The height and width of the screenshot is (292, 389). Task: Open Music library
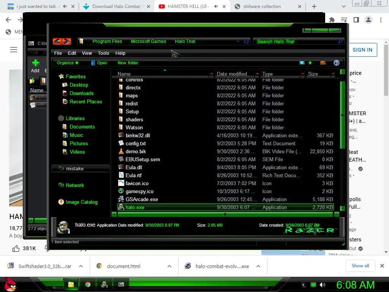[76, 135]
